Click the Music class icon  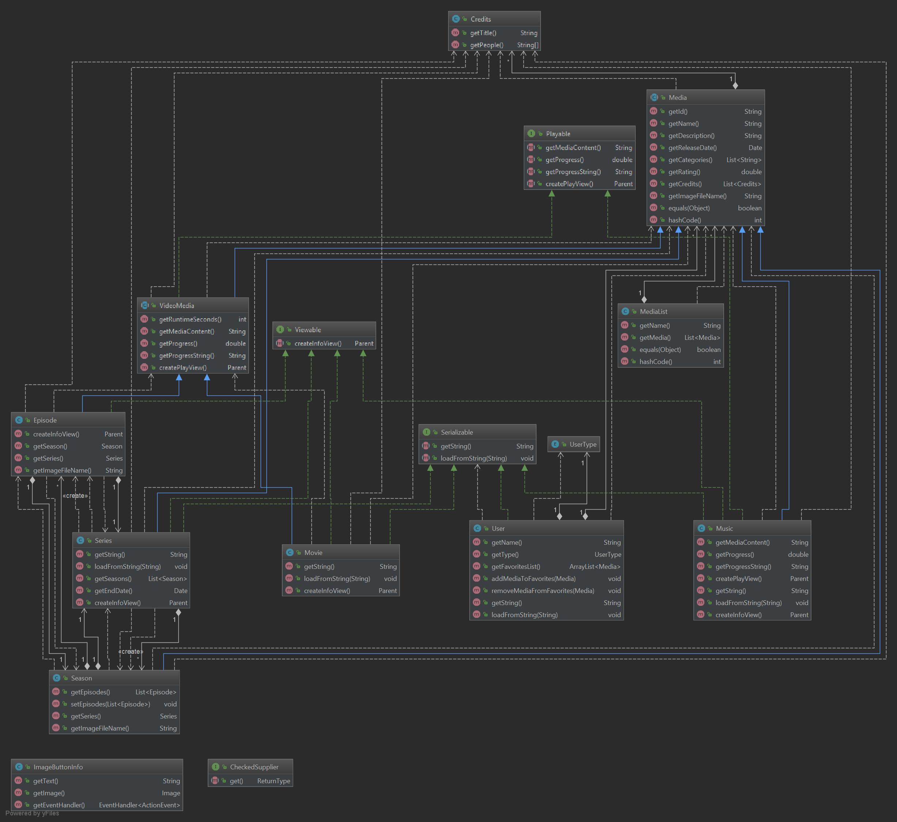click(701, 528)
